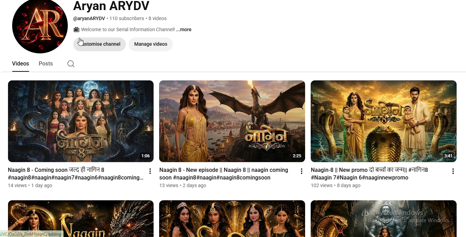Image resolution: width=466 pixels, height=237 pixels.
Task: Open options menu for Naagin-8 New promo video
Action: (x=453, y=171)
